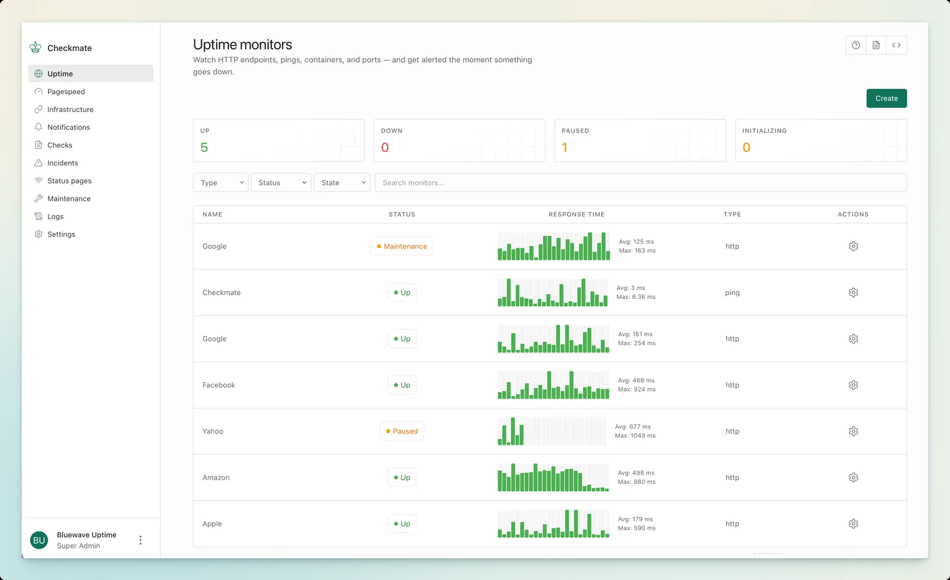Click the Search monitors input field

641,183
